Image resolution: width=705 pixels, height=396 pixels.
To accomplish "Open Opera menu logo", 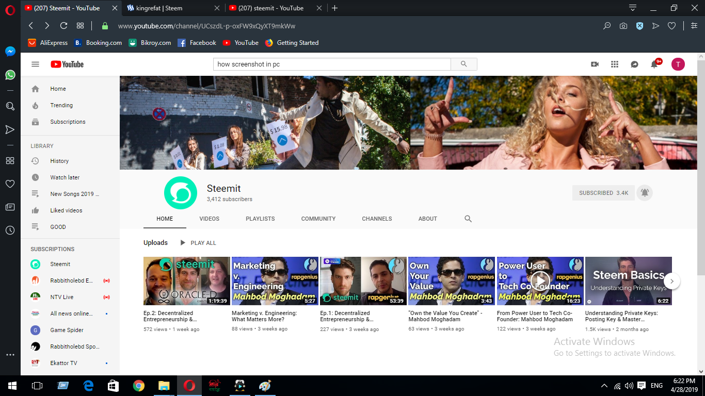I will [x=10, y=10].
